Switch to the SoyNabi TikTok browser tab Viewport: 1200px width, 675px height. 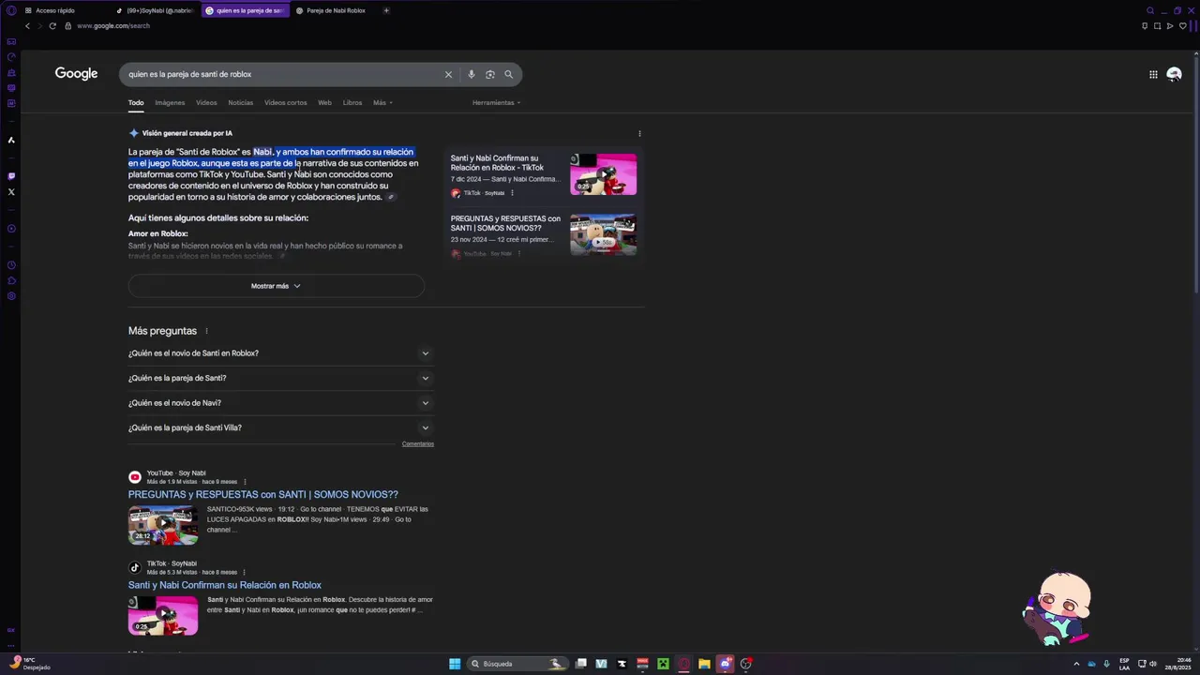coord(156,10)
